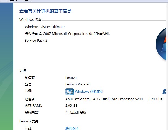Click the Lenovo 支持 section header

[29, 121]
